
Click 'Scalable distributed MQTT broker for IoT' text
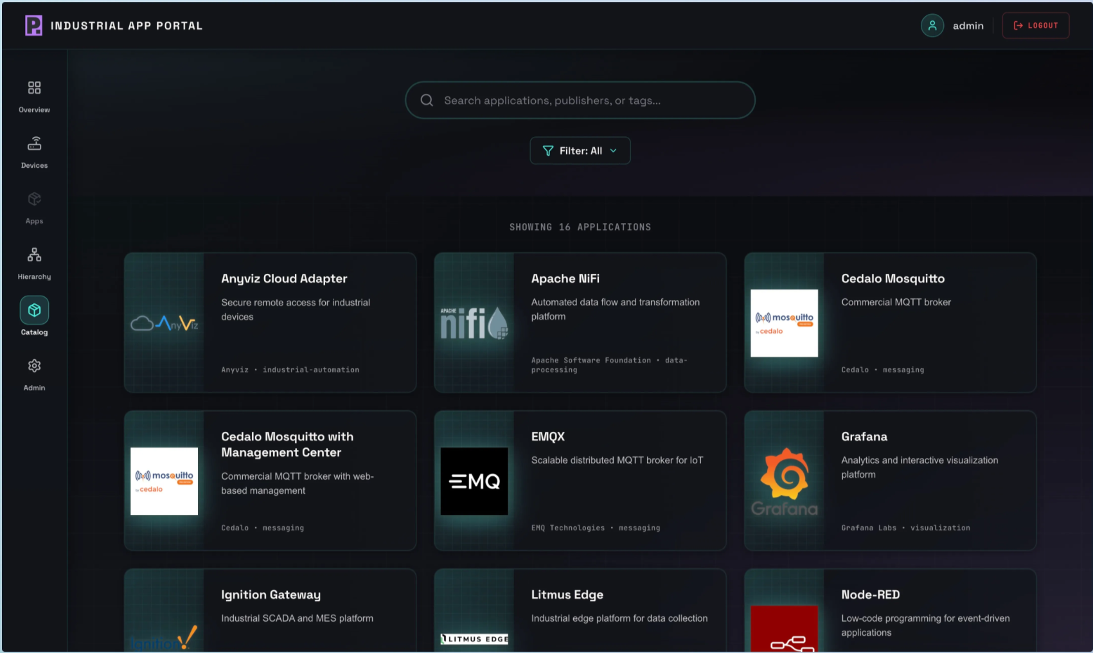coord(617,460)
